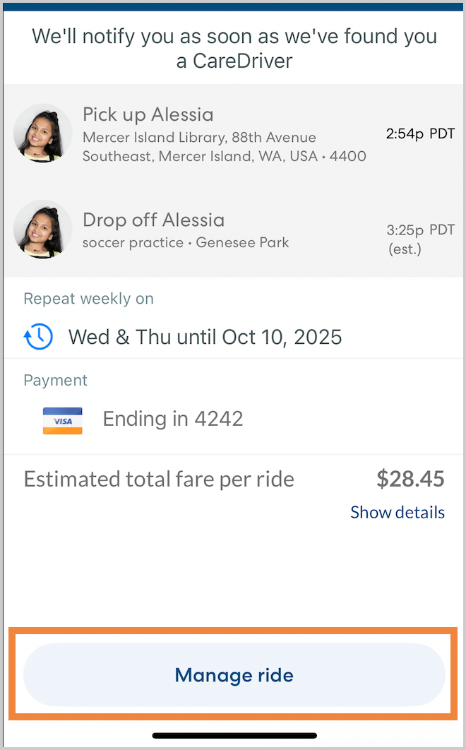Image resolution: width=466 pixels, height=750 pixels.
Task: Click the $28.45 fare amount
Action: (x=410, y=480)
